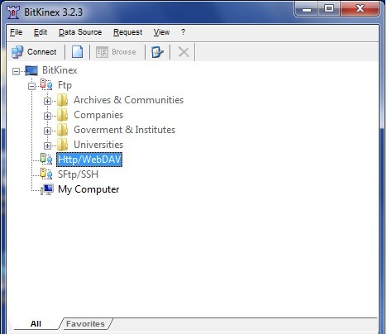
Task: Click the Browse toolbar button
Action: click(x=116, y=52)
